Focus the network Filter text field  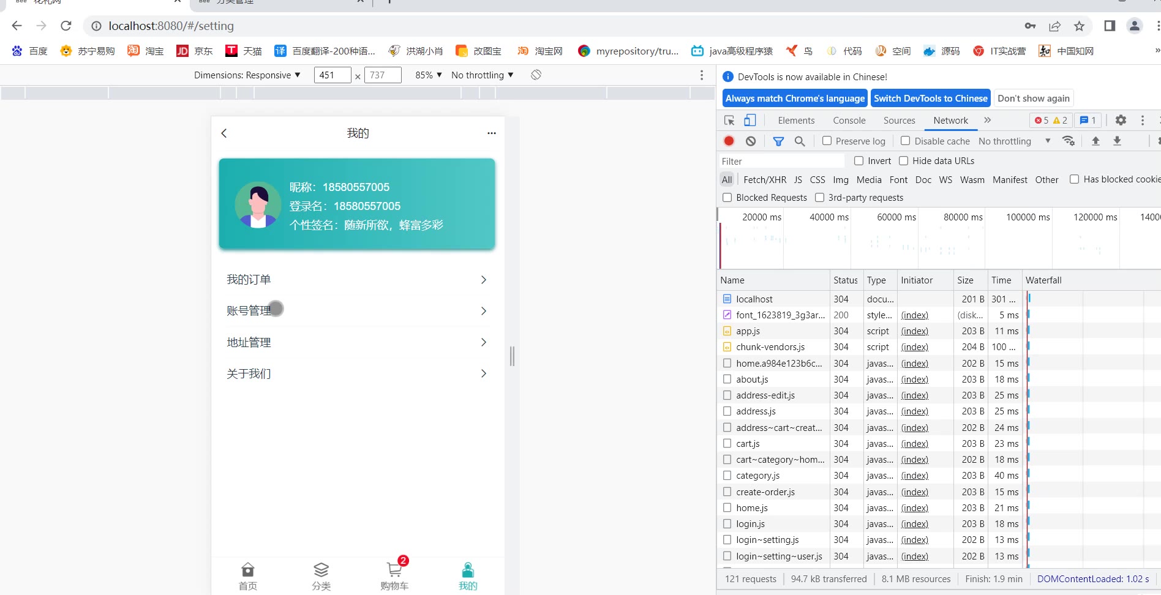[x=781, y=161]
